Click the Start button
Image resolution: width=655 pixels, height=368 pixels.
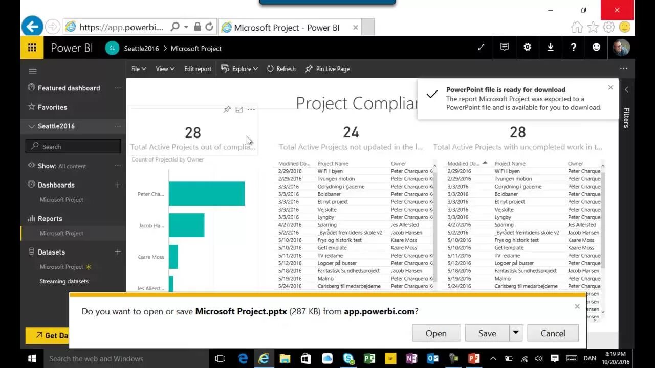(x=32, y=358)
